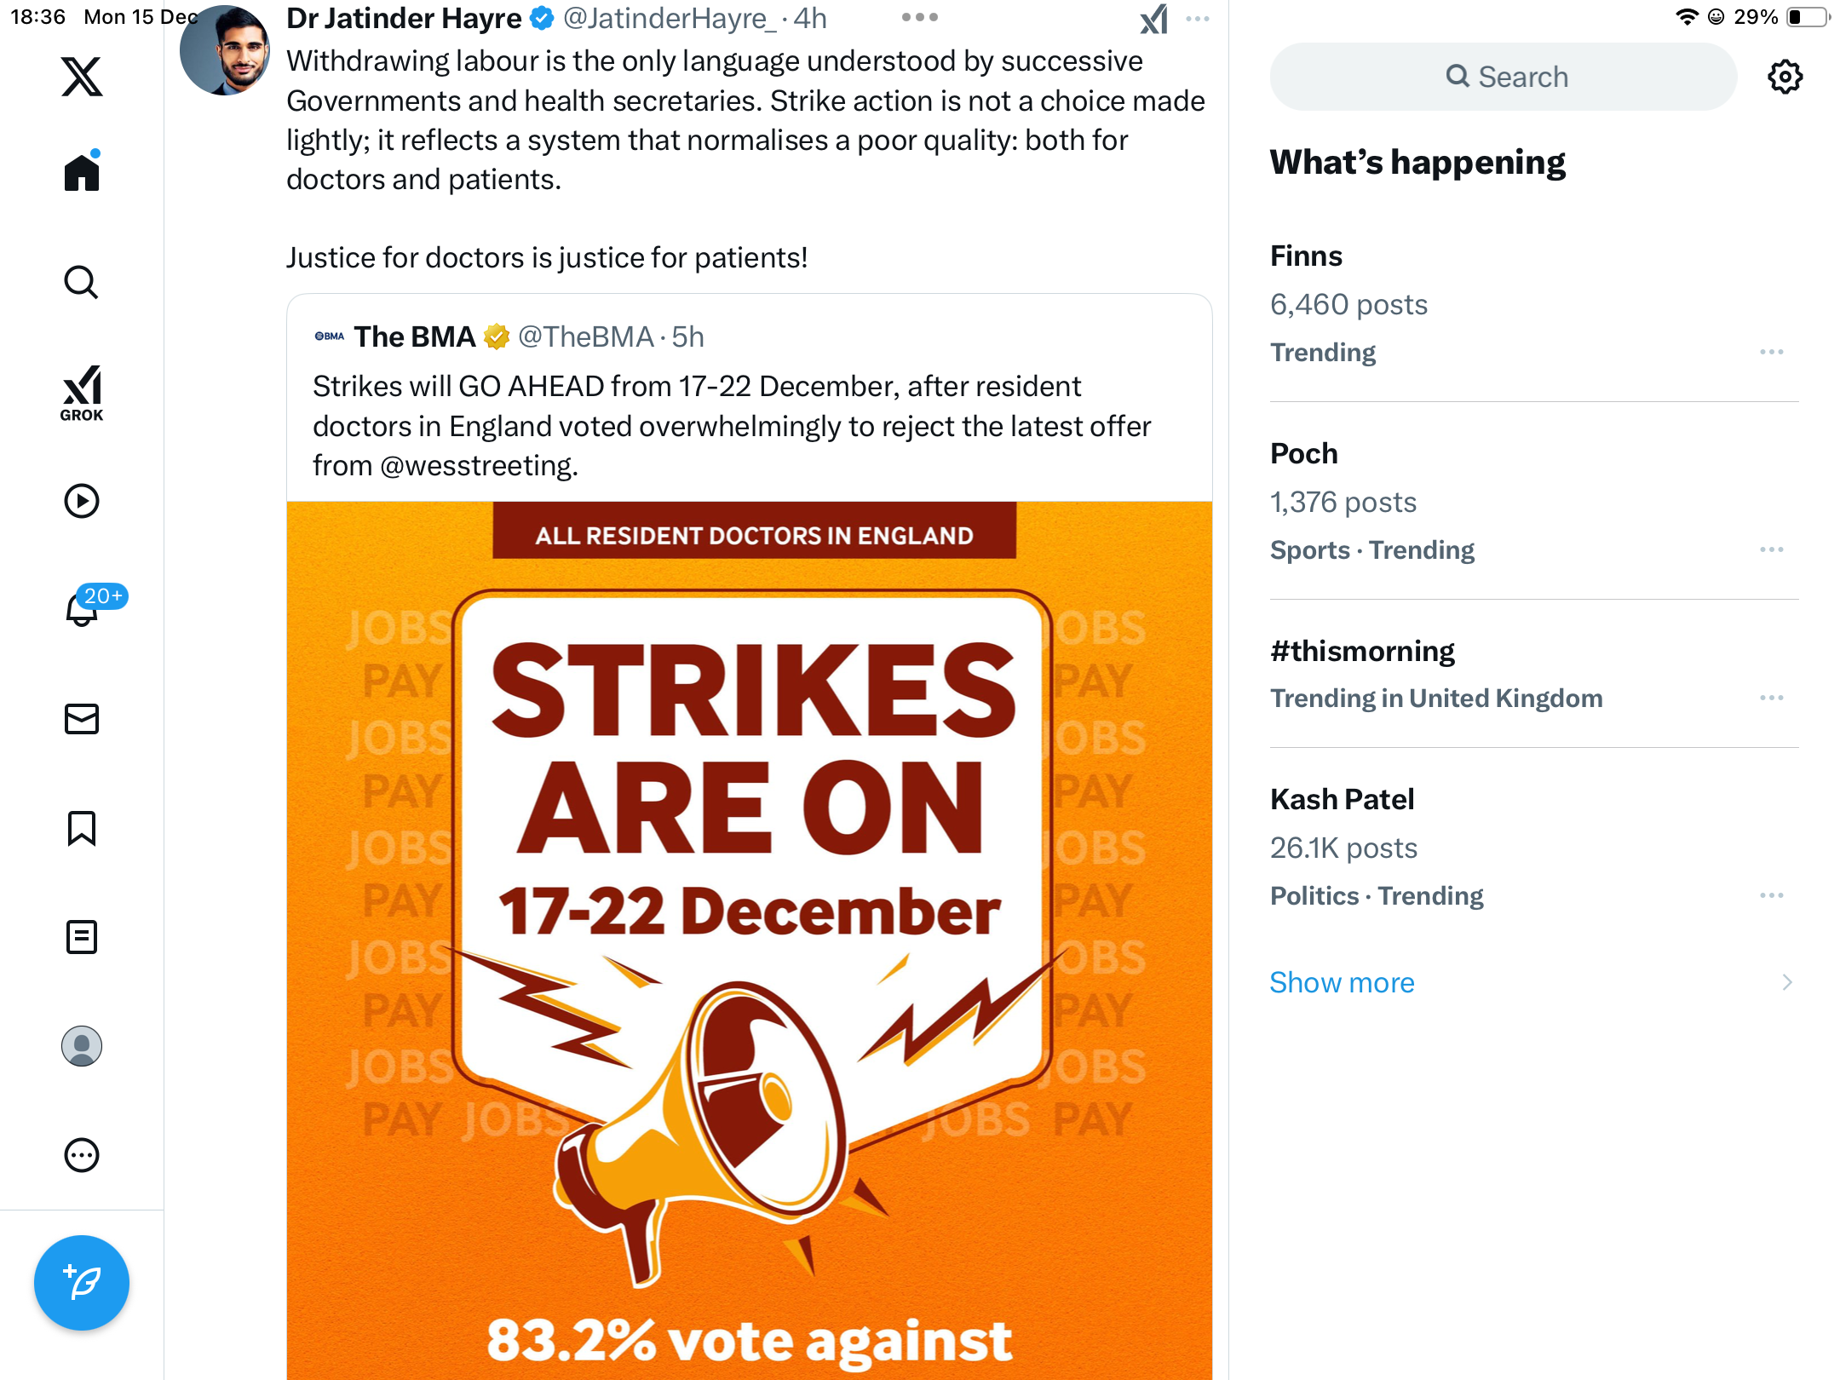This screenshot has height=1380, width=1840.
Task: View notifications with the 20+ badge
Action: pyautogui.click(x=83, y=608)
